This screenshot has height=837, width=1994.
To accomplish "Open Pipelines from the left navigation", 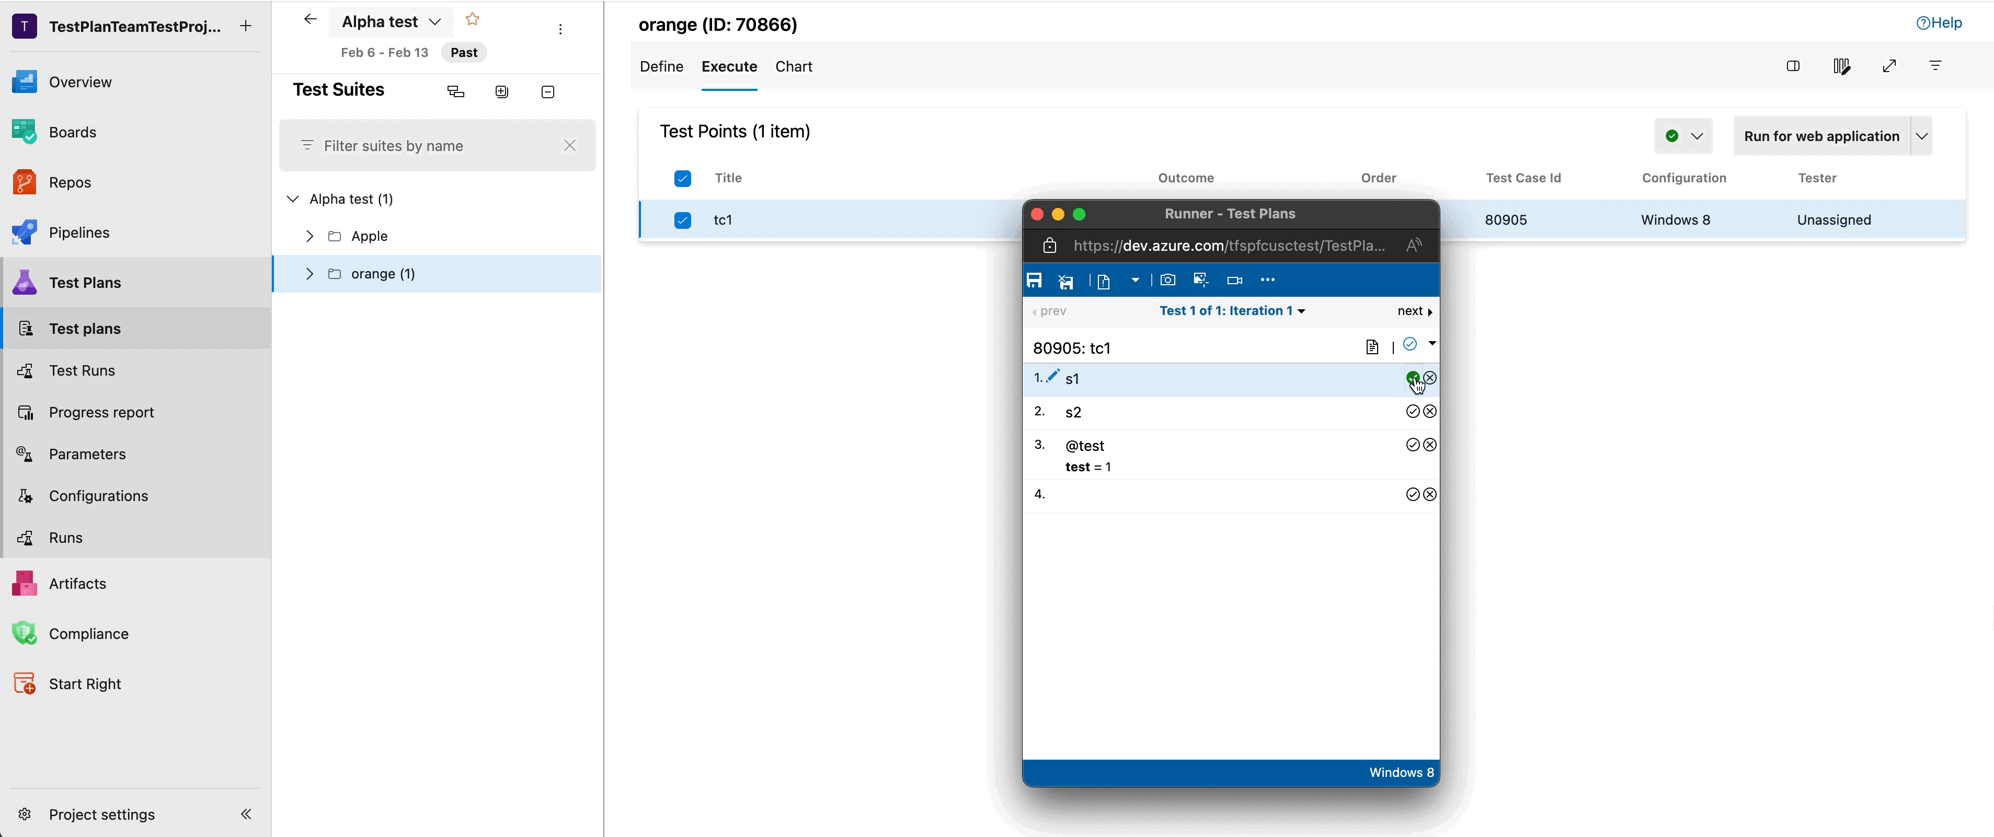I will point(80,232).
